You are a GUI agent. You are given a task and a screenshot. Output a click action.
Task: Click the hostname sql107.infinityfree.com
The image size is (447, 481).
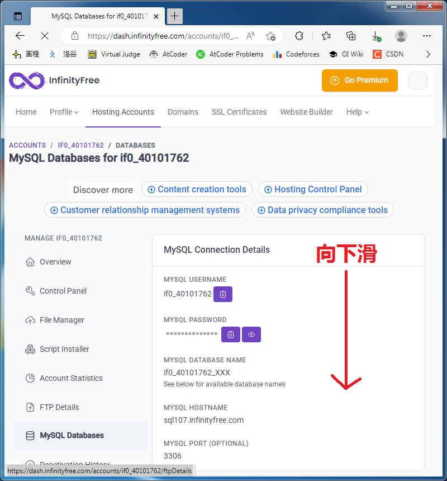click(x=204, y=420)
